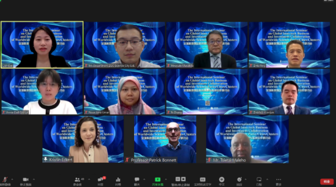Stop the recording with square icon
This screenshot has height=187, width=336.
tap(183, 179)
